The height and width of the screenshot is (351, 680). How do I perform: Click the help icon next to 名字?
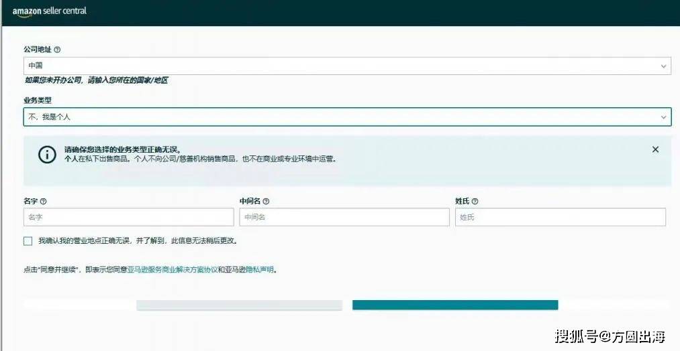(x=44, y=201)
